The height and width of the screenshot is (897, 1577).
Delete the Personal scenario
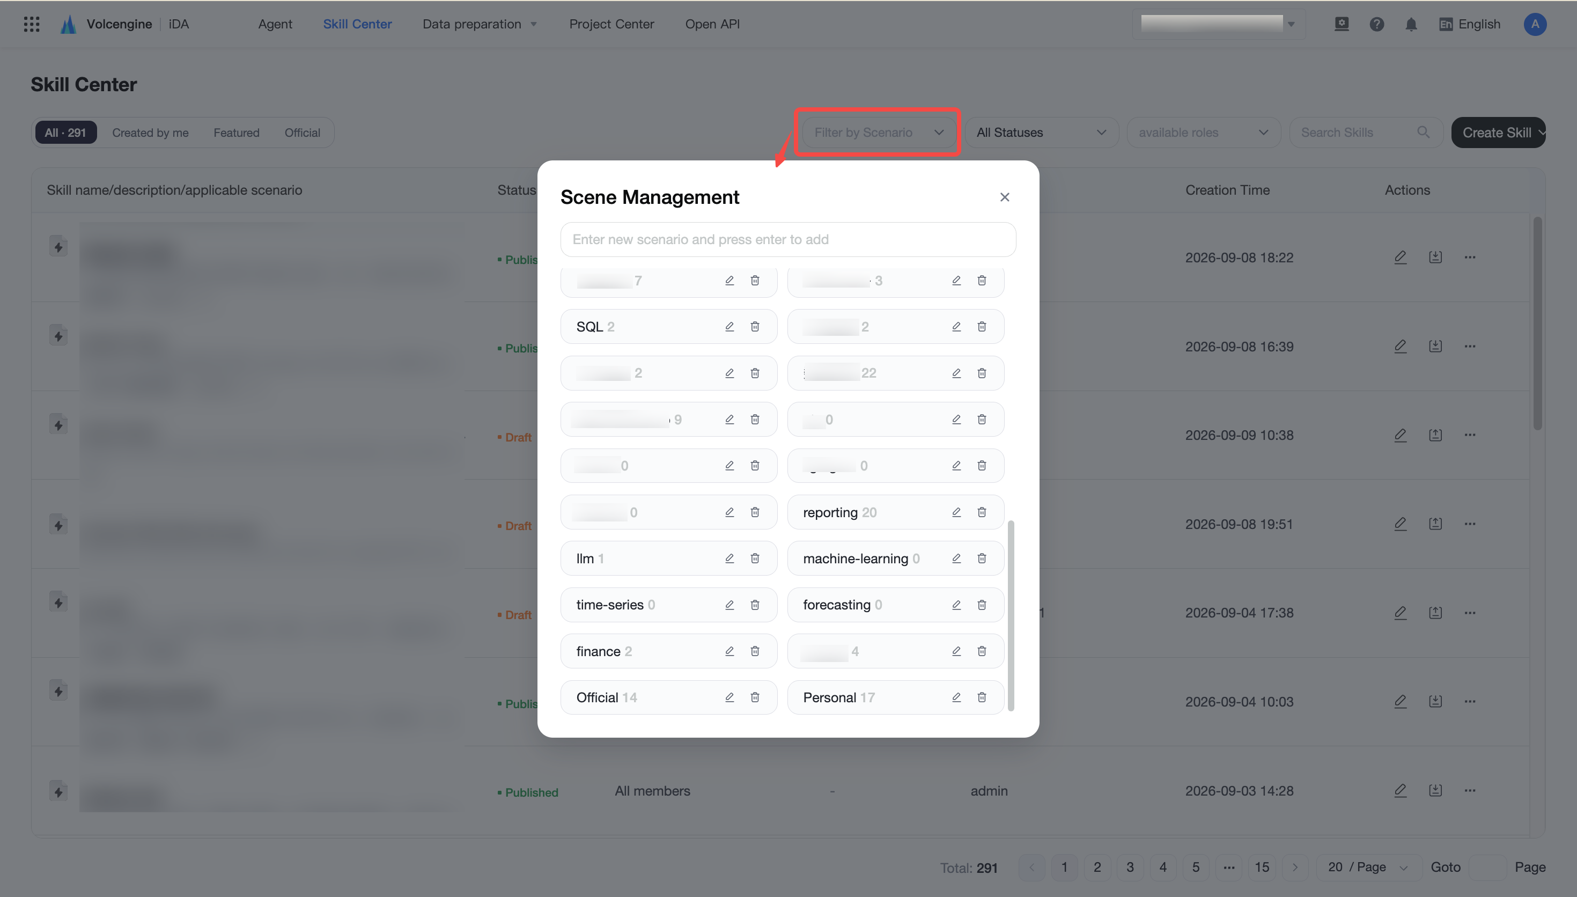click(x=982, y=697)
